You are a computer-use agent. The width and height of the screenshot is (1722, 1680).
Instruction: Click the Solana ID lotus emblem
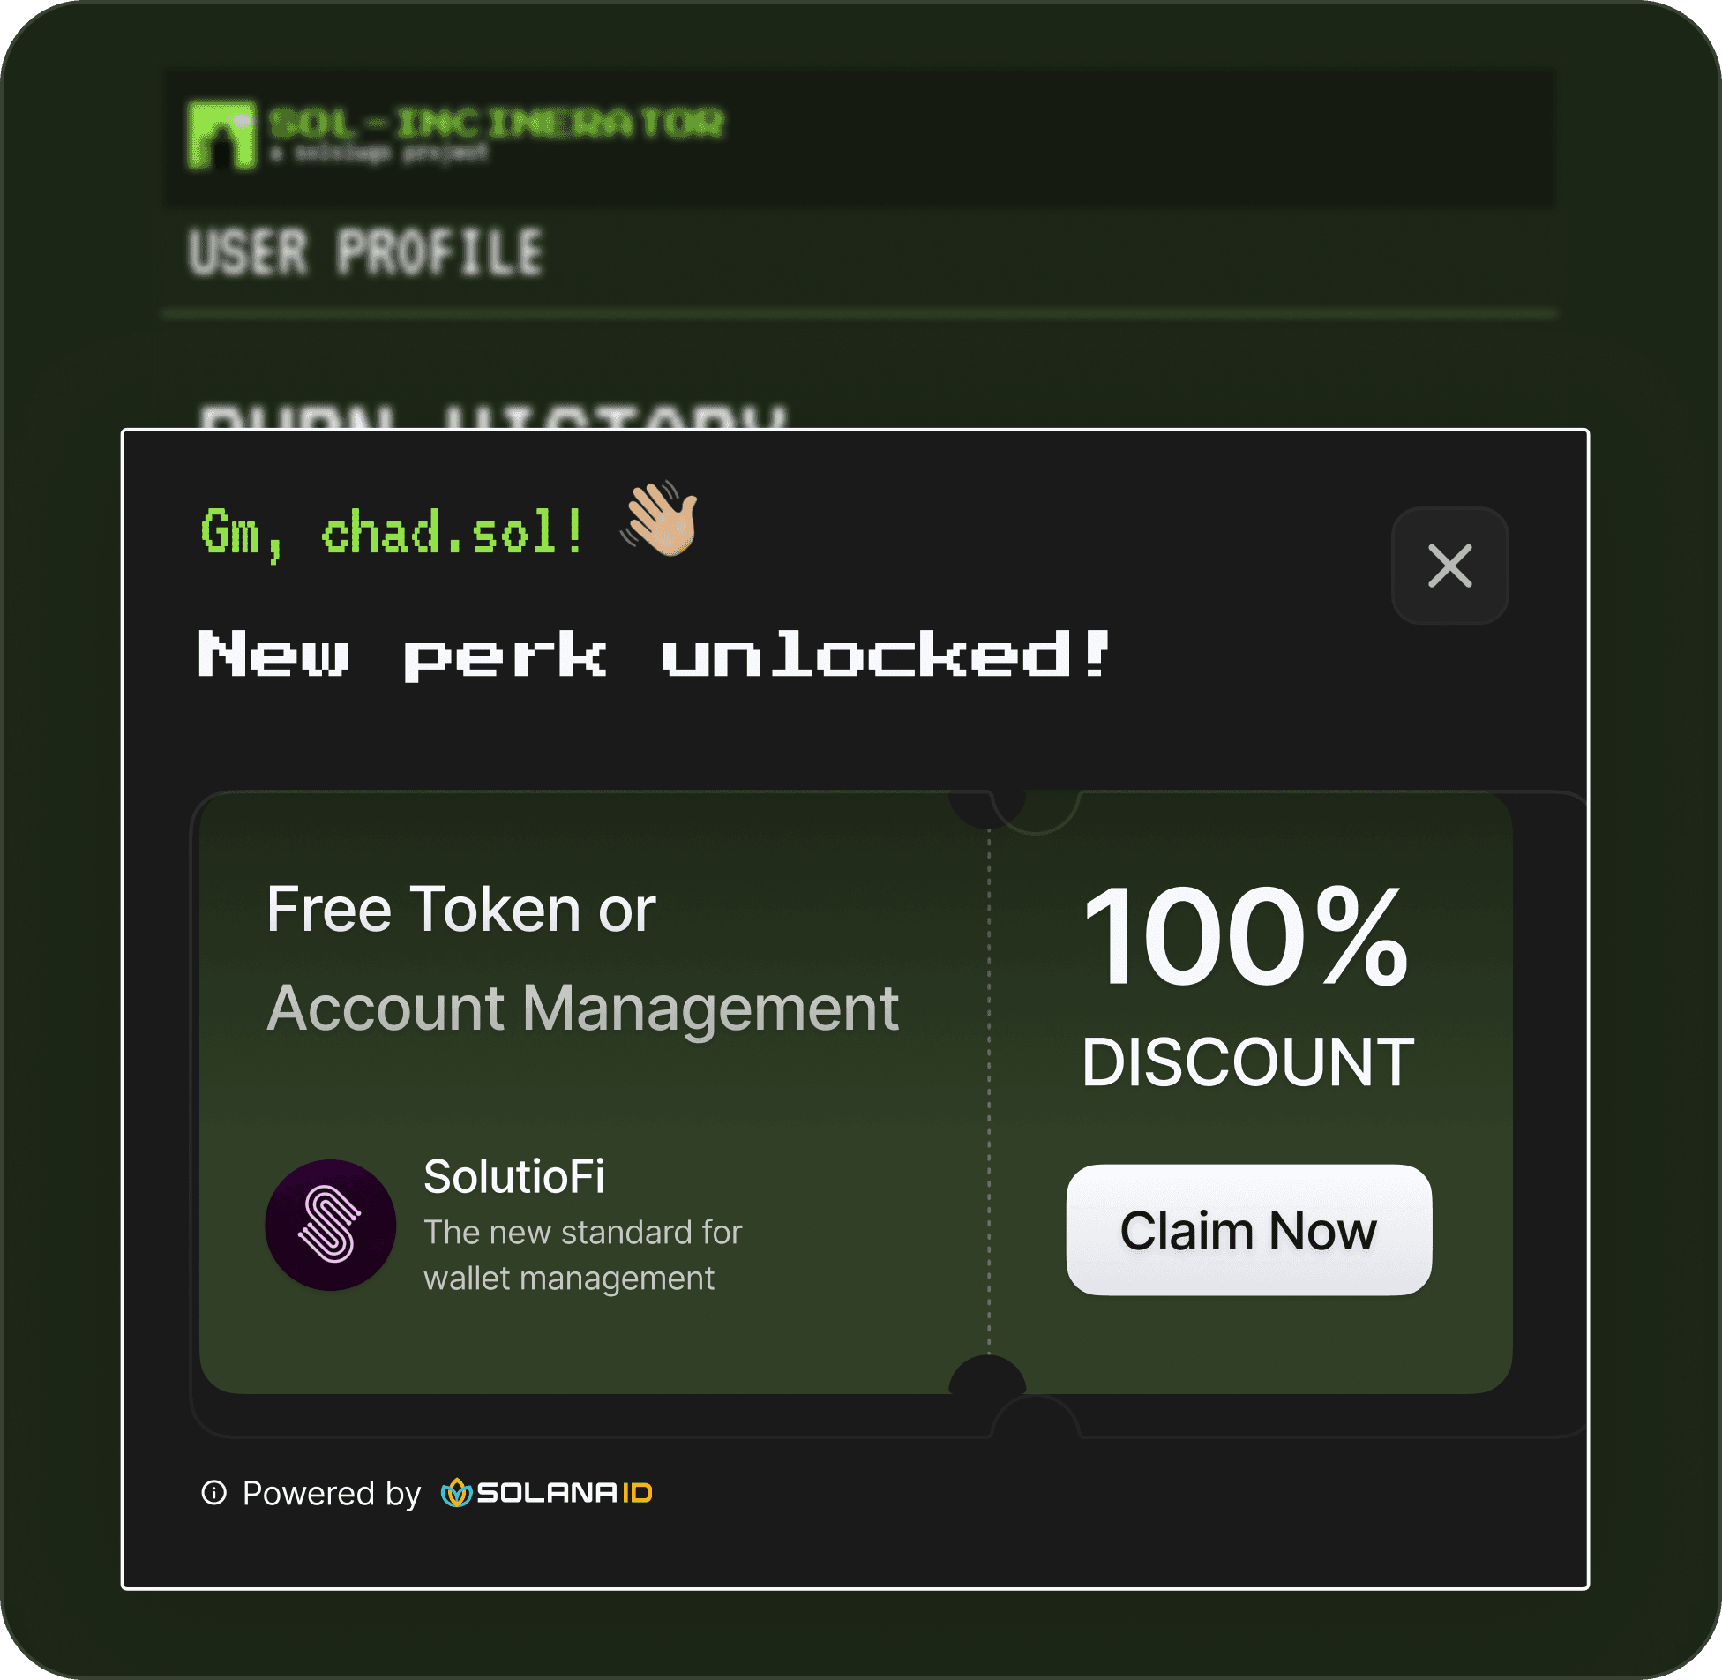point(456,1492)
